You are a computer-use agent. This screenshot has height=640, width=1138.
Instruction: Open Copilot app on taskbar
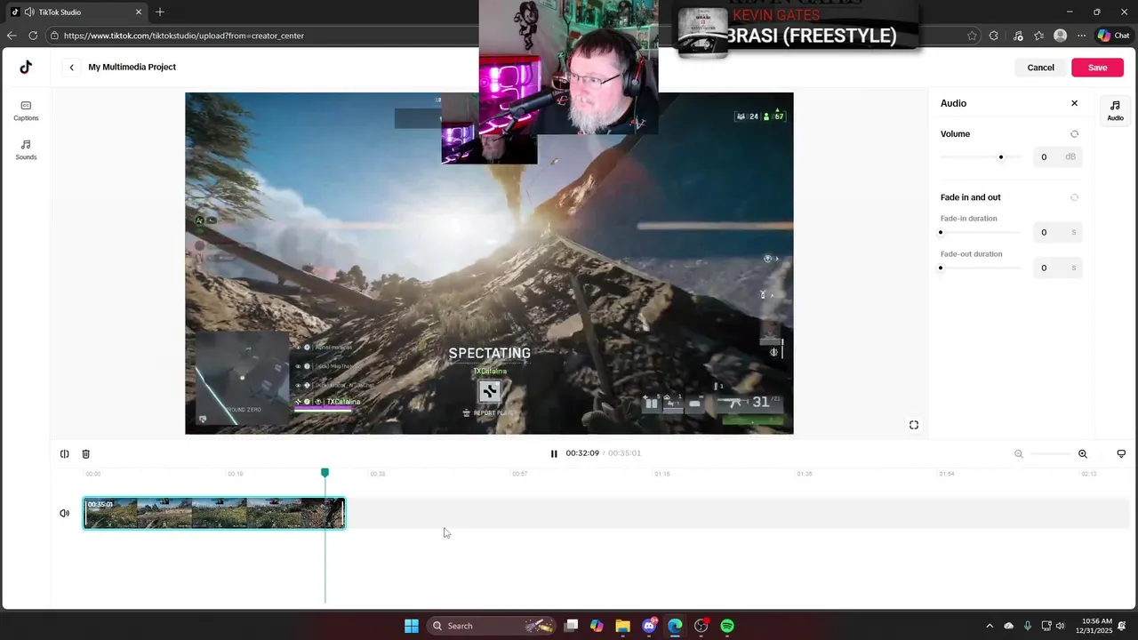click(x=597, y=626)
